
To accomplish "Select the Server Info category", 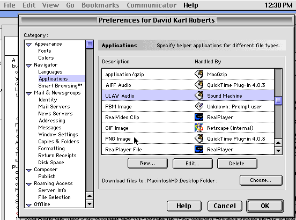I will (52, 190).
